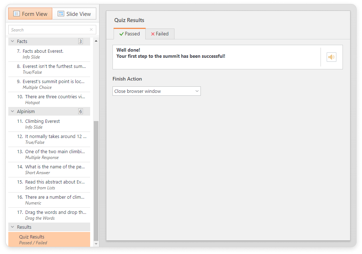Select slide 7 Facts about Everest
362x254 pixels.
tap(49, 54)
